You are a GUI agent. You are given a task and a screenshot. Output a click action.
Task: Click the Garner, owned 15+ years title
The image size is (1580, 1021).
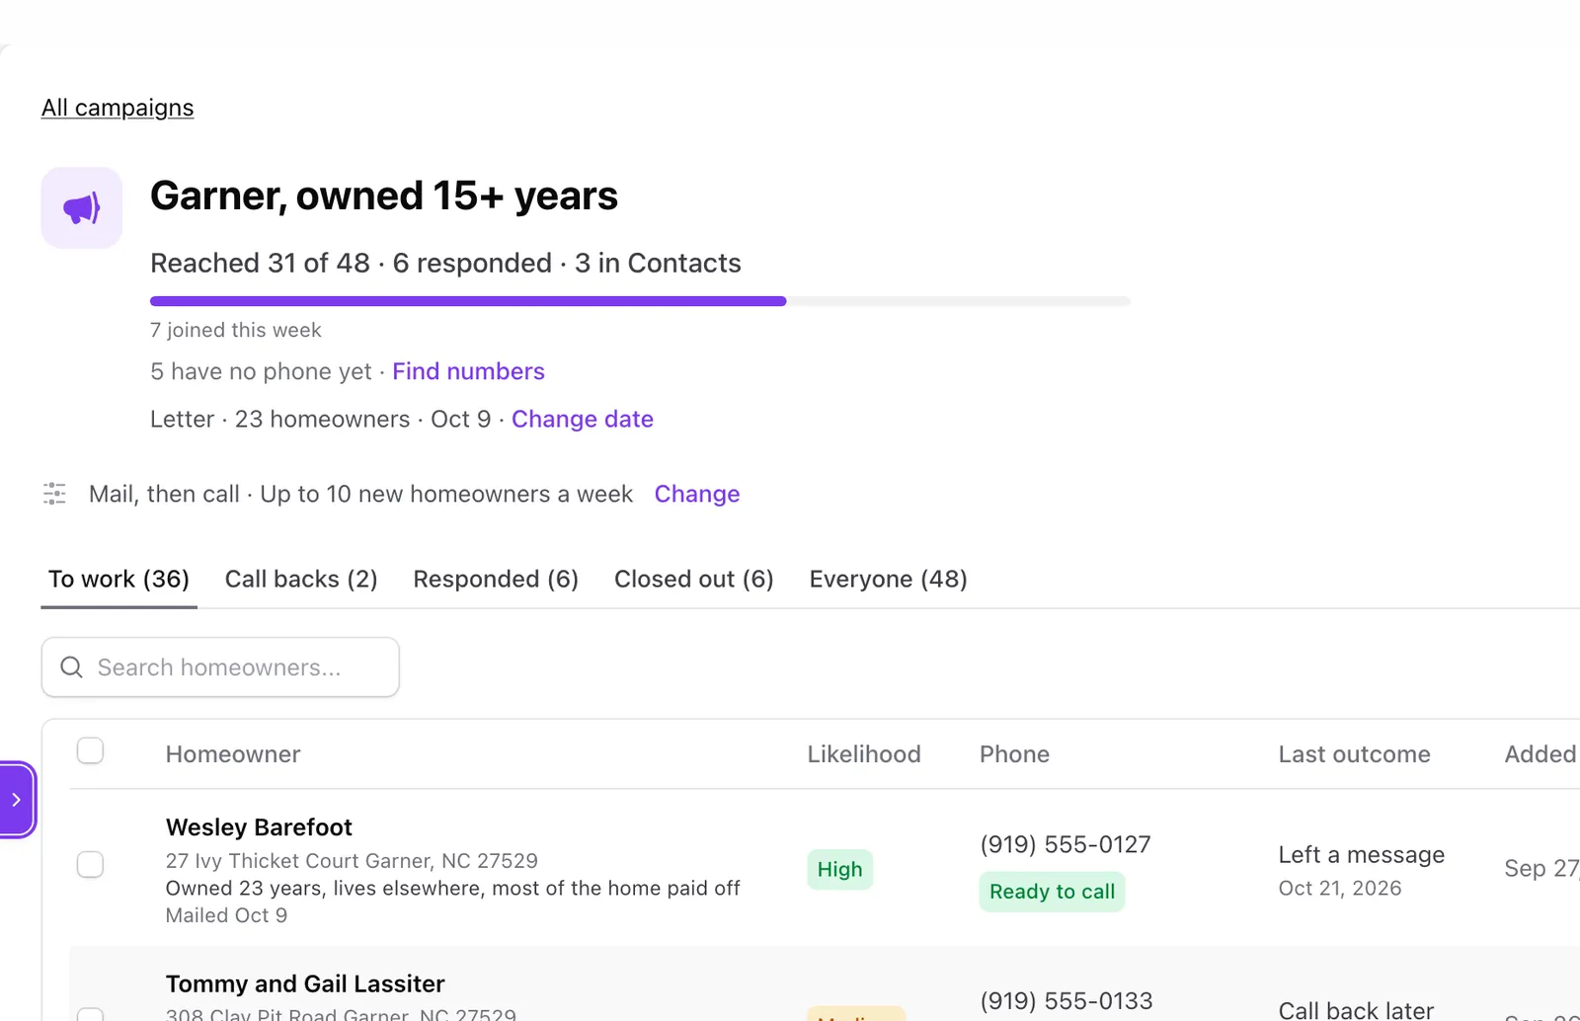pyautogui.click(x=384, y=196)
